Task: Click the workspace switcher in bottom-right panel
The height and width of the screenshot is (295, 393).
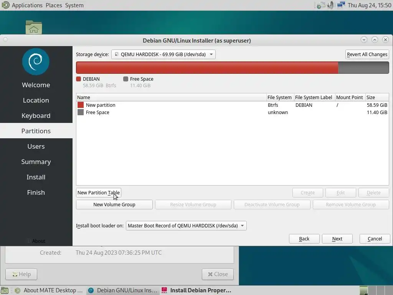Action: (375, 290)
